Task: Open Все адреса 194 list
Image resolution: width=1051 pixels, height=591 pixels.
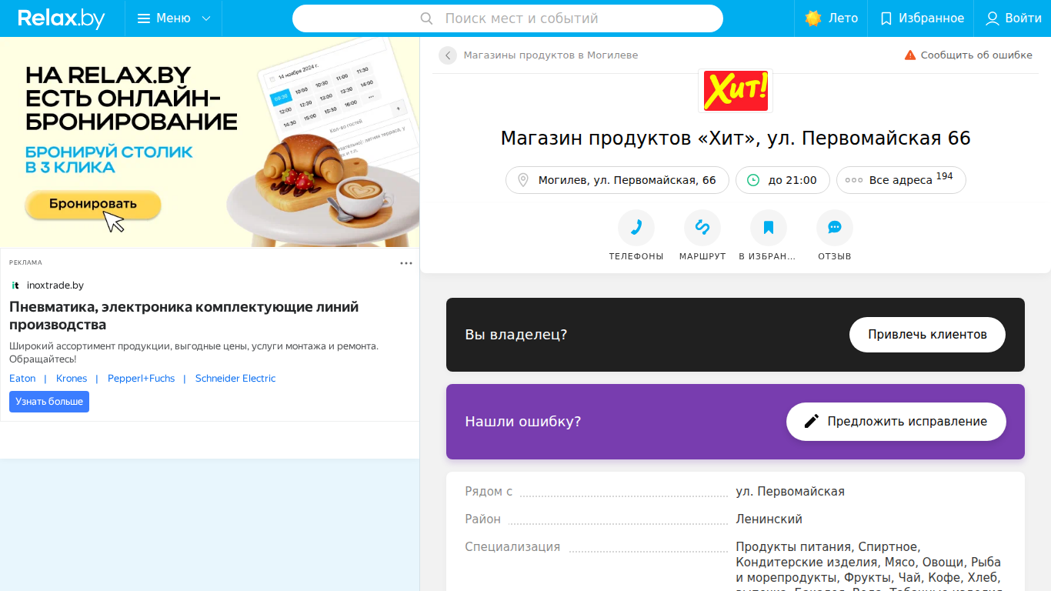Action: [901, 180]
